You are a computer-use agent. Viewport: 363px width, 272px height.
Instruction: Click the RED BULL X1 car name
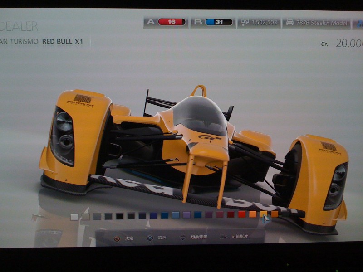point(63,41)
